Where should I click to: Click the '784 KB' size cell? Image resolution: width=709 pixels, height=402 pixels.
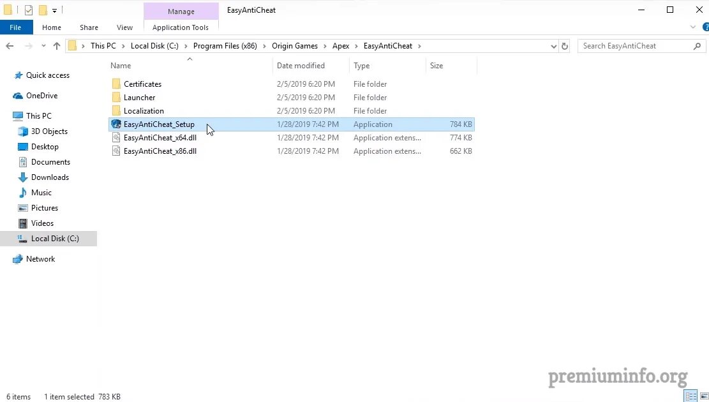point(461,124)
